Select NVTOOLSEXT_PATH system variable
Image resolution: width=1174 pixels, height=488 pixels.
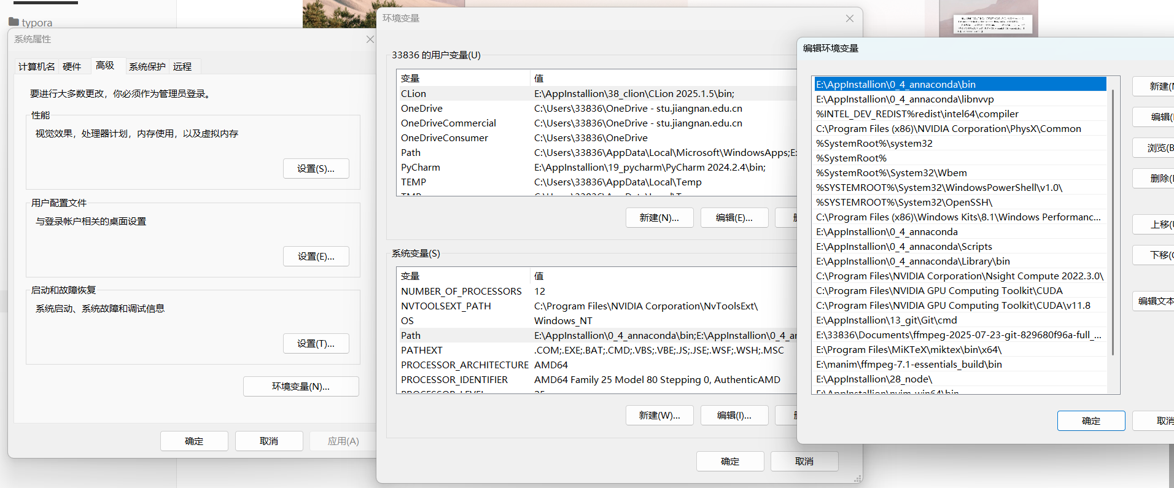pyautogui.click(x=598, y=306)
